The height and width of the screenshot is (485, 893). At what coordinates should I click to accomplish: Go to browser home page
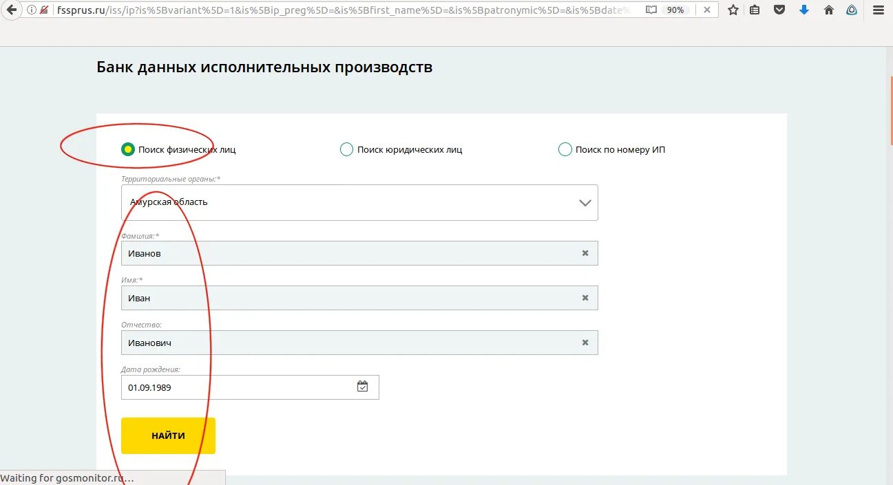pyautogui.click(x=829, y=10)
